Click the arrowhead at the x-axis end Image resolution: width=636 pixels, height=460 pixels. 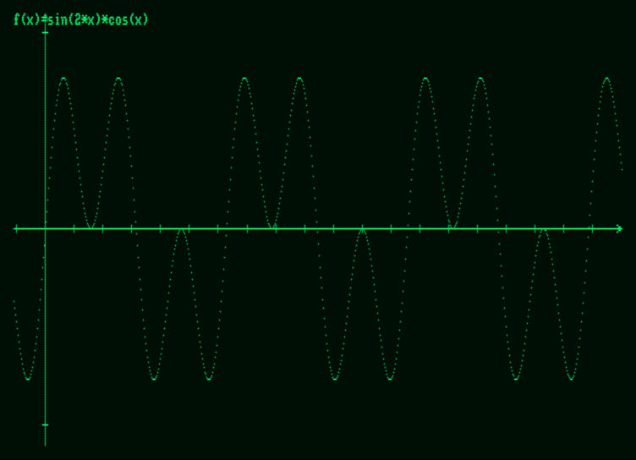(x=619, y=229)
